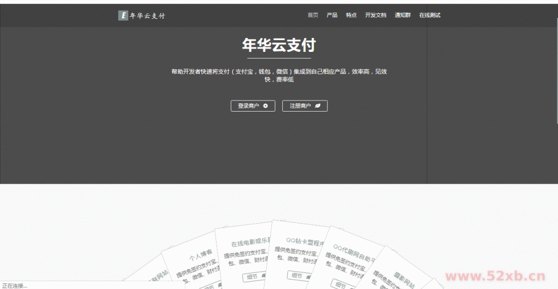Click the 正在连接 status bar text
The height and width of the screenshot is (289, 558).
15,286
